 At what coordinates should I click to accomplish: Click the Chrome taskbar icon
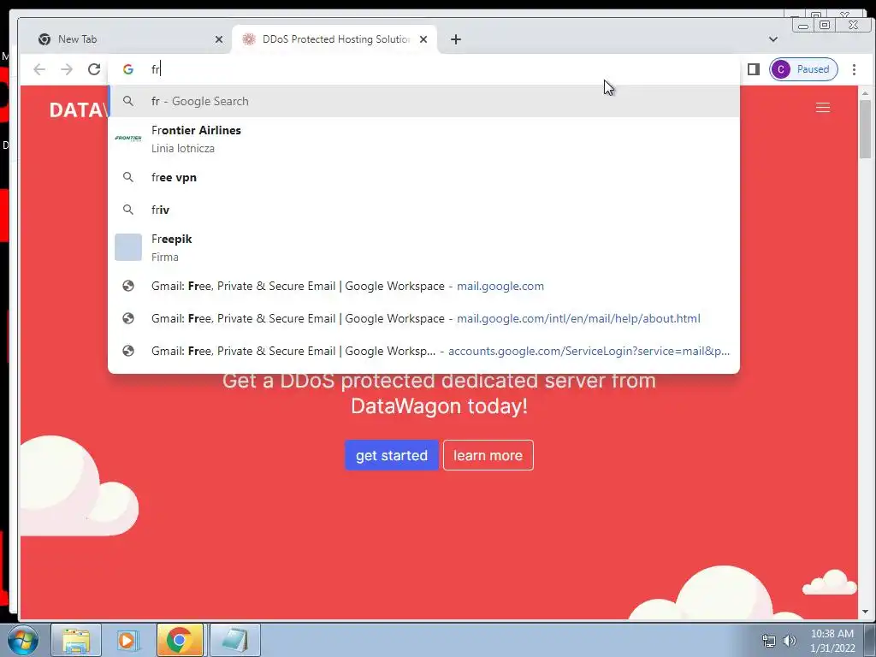coord(180,640)
